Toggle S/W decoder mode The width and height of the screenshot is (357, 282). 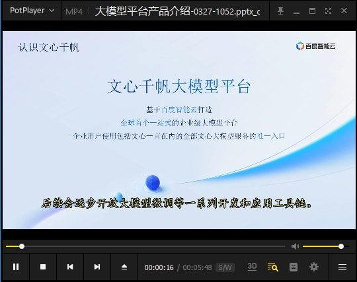[225, 267]
